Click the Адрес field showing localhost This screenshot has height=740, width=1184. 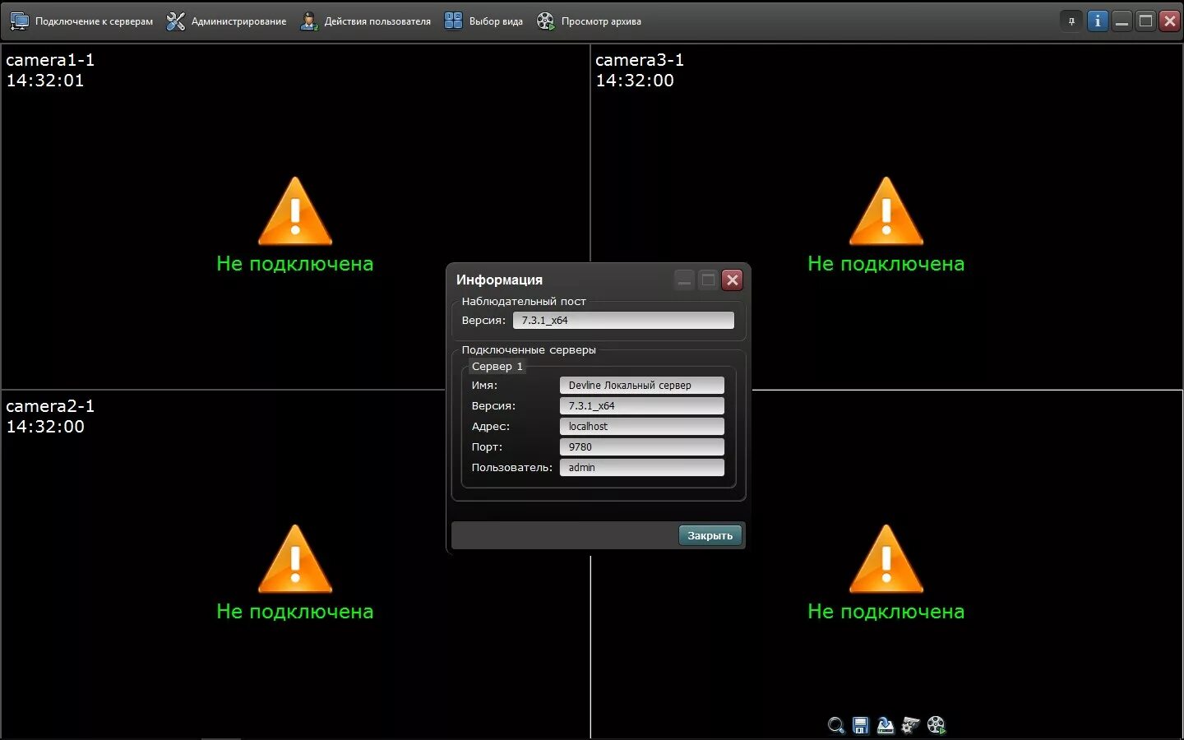tap(641, 426)
